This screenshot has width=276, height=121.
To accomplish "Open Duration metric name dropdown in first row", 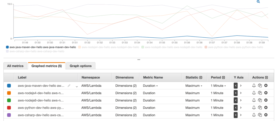I will (150, 86).
